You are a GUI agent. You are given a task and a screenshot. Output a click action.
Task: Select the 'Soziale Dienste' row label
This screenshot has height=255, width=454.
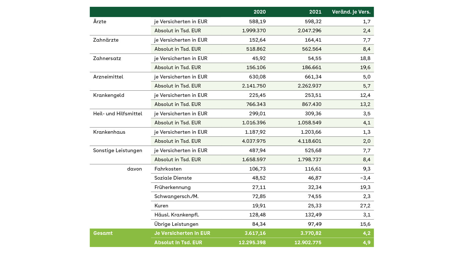173,178
